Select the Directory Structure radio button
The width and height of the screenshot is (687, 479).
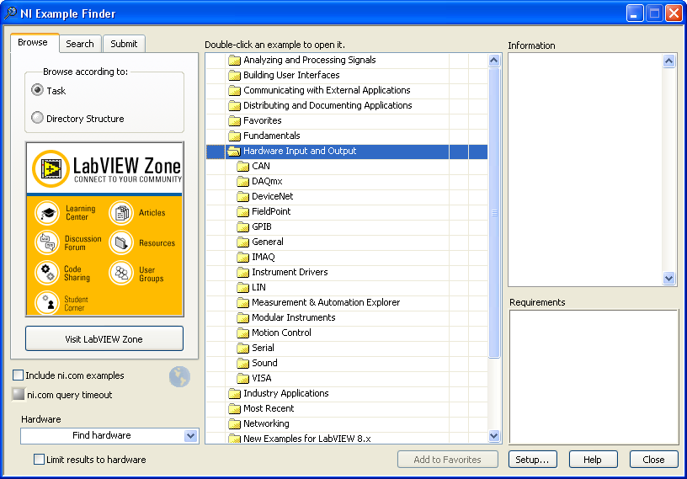point(37,119)
